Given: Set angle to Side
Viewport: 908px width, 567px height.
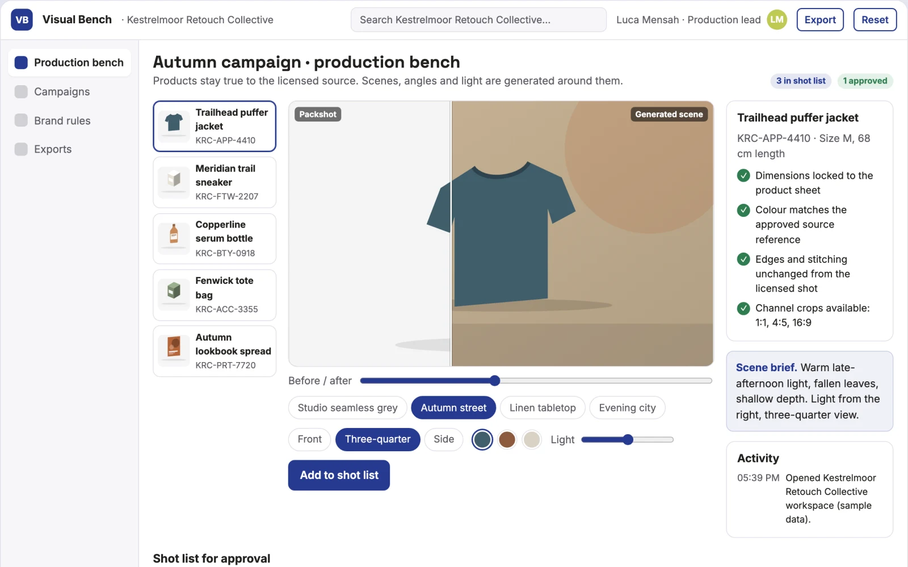Looking at the screenshot, I should [444, 439].
